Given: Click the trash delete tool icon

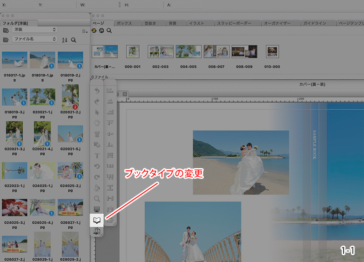Looking at the screenshot, I should click(x=96, y=134).
